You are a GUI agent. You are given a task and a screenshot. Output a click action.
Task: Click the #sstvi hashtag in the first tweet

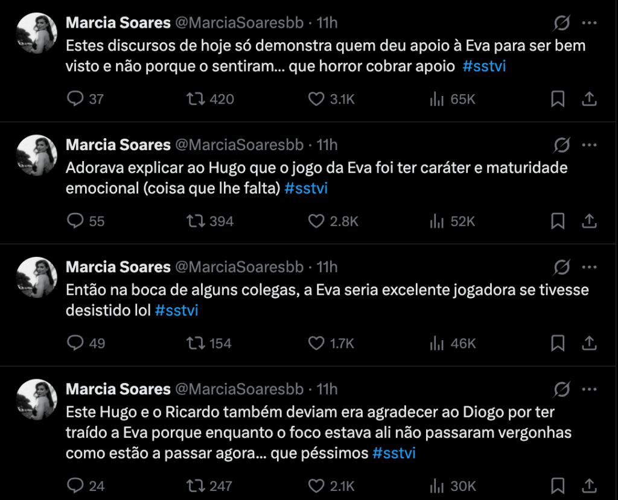point(484,66)
